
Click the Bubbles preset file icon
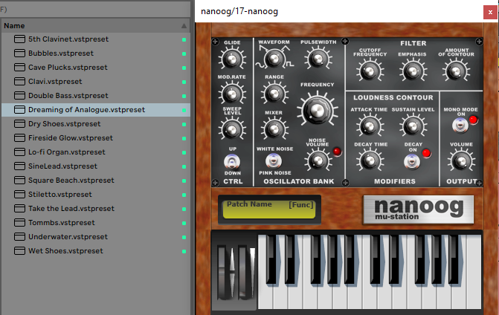[x=19, y=53]
